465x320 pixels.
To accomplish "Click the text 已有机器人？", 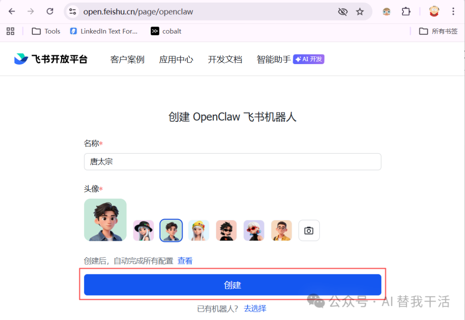I will [218, 309].
